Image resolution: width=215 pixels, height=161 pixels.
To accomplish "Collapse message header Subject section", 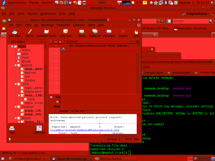I will 51,97.
